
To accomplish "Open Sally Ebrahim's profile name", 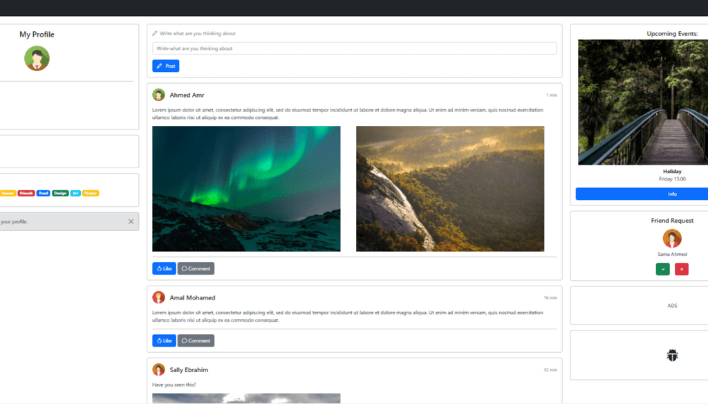I will [189, 369].
